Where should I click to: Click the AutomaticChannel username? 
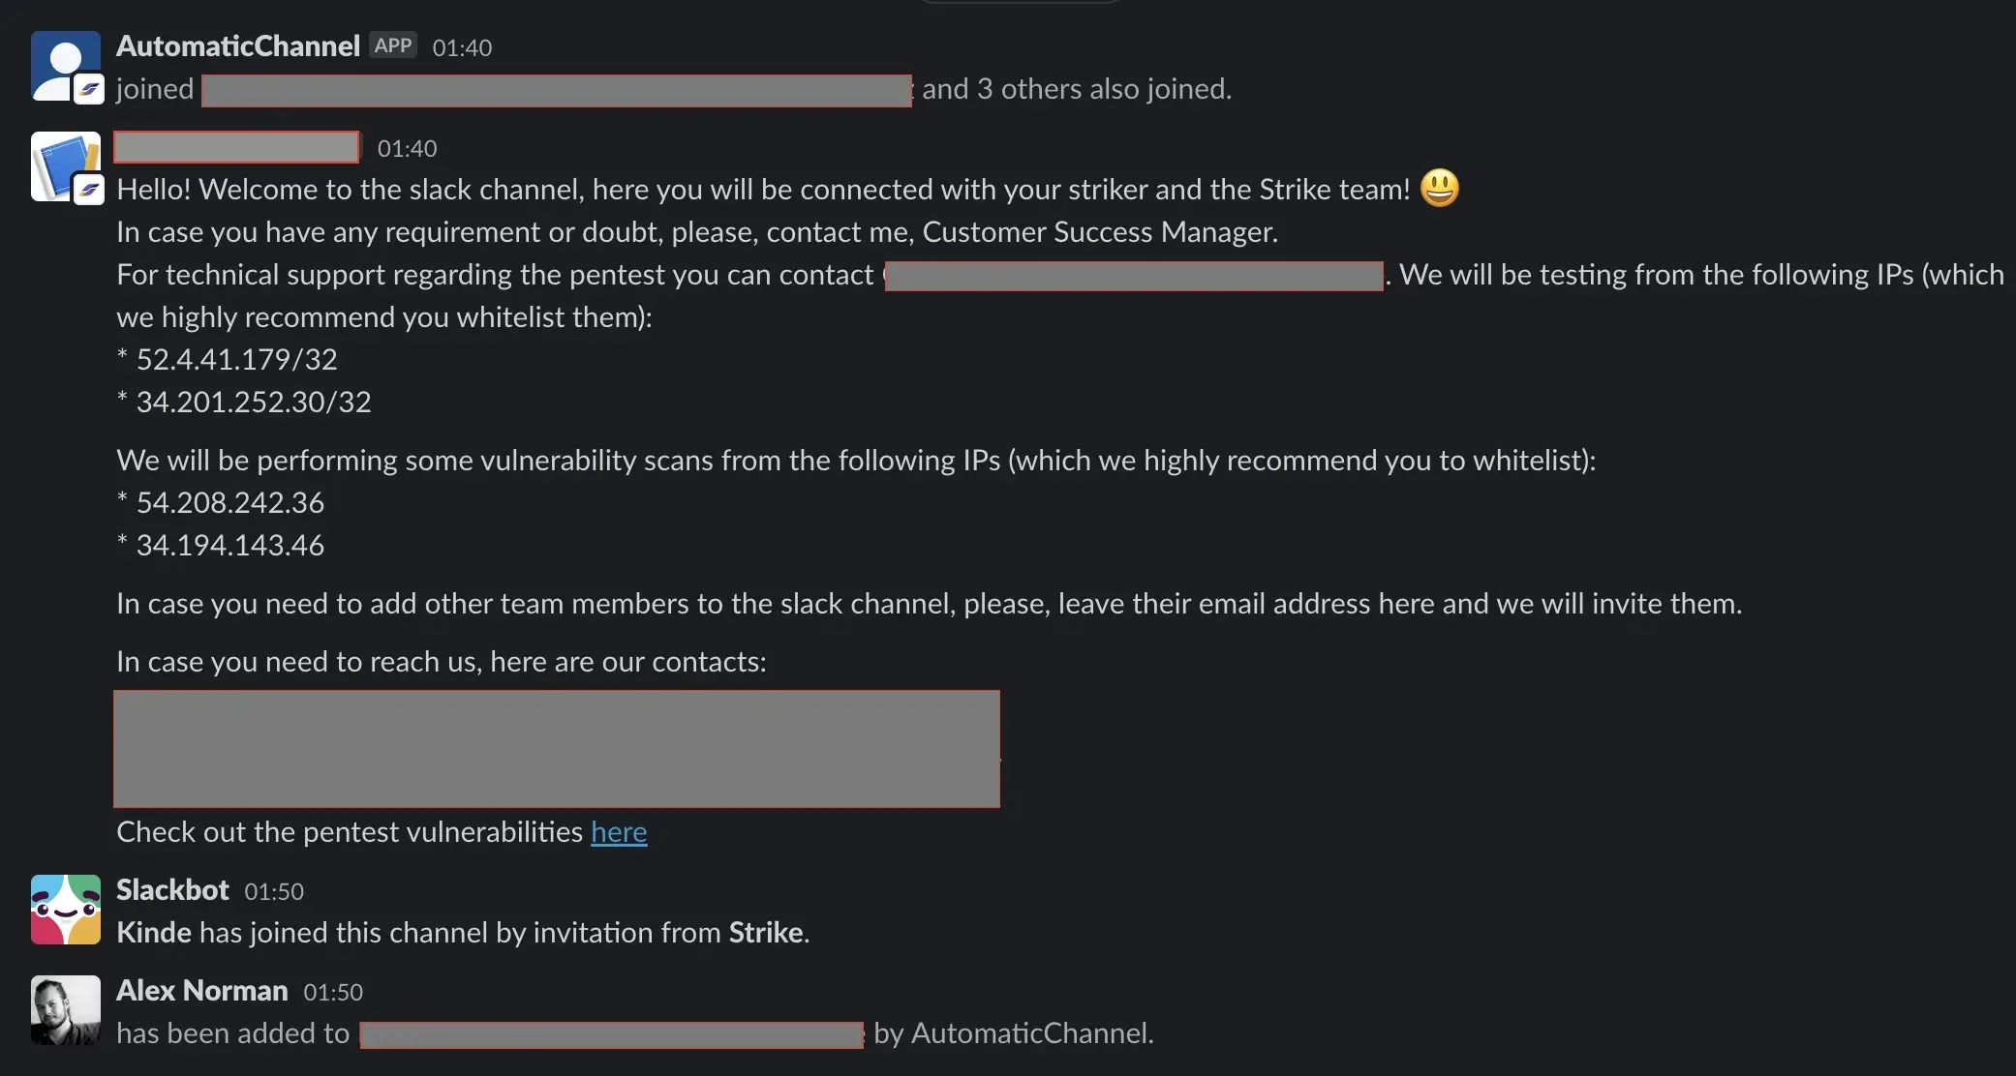point(237,45)
